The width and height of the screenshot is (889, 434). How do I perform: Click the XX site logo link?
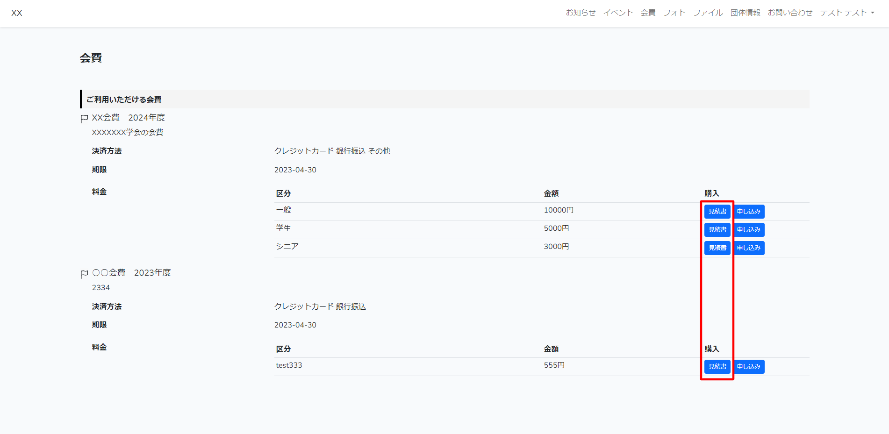tap(17, 13)
